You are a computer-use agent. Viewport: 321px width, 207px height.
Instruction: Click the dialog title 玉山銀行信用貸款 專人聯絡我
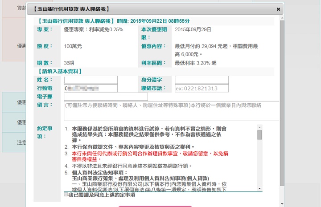(x=71, y=9)
